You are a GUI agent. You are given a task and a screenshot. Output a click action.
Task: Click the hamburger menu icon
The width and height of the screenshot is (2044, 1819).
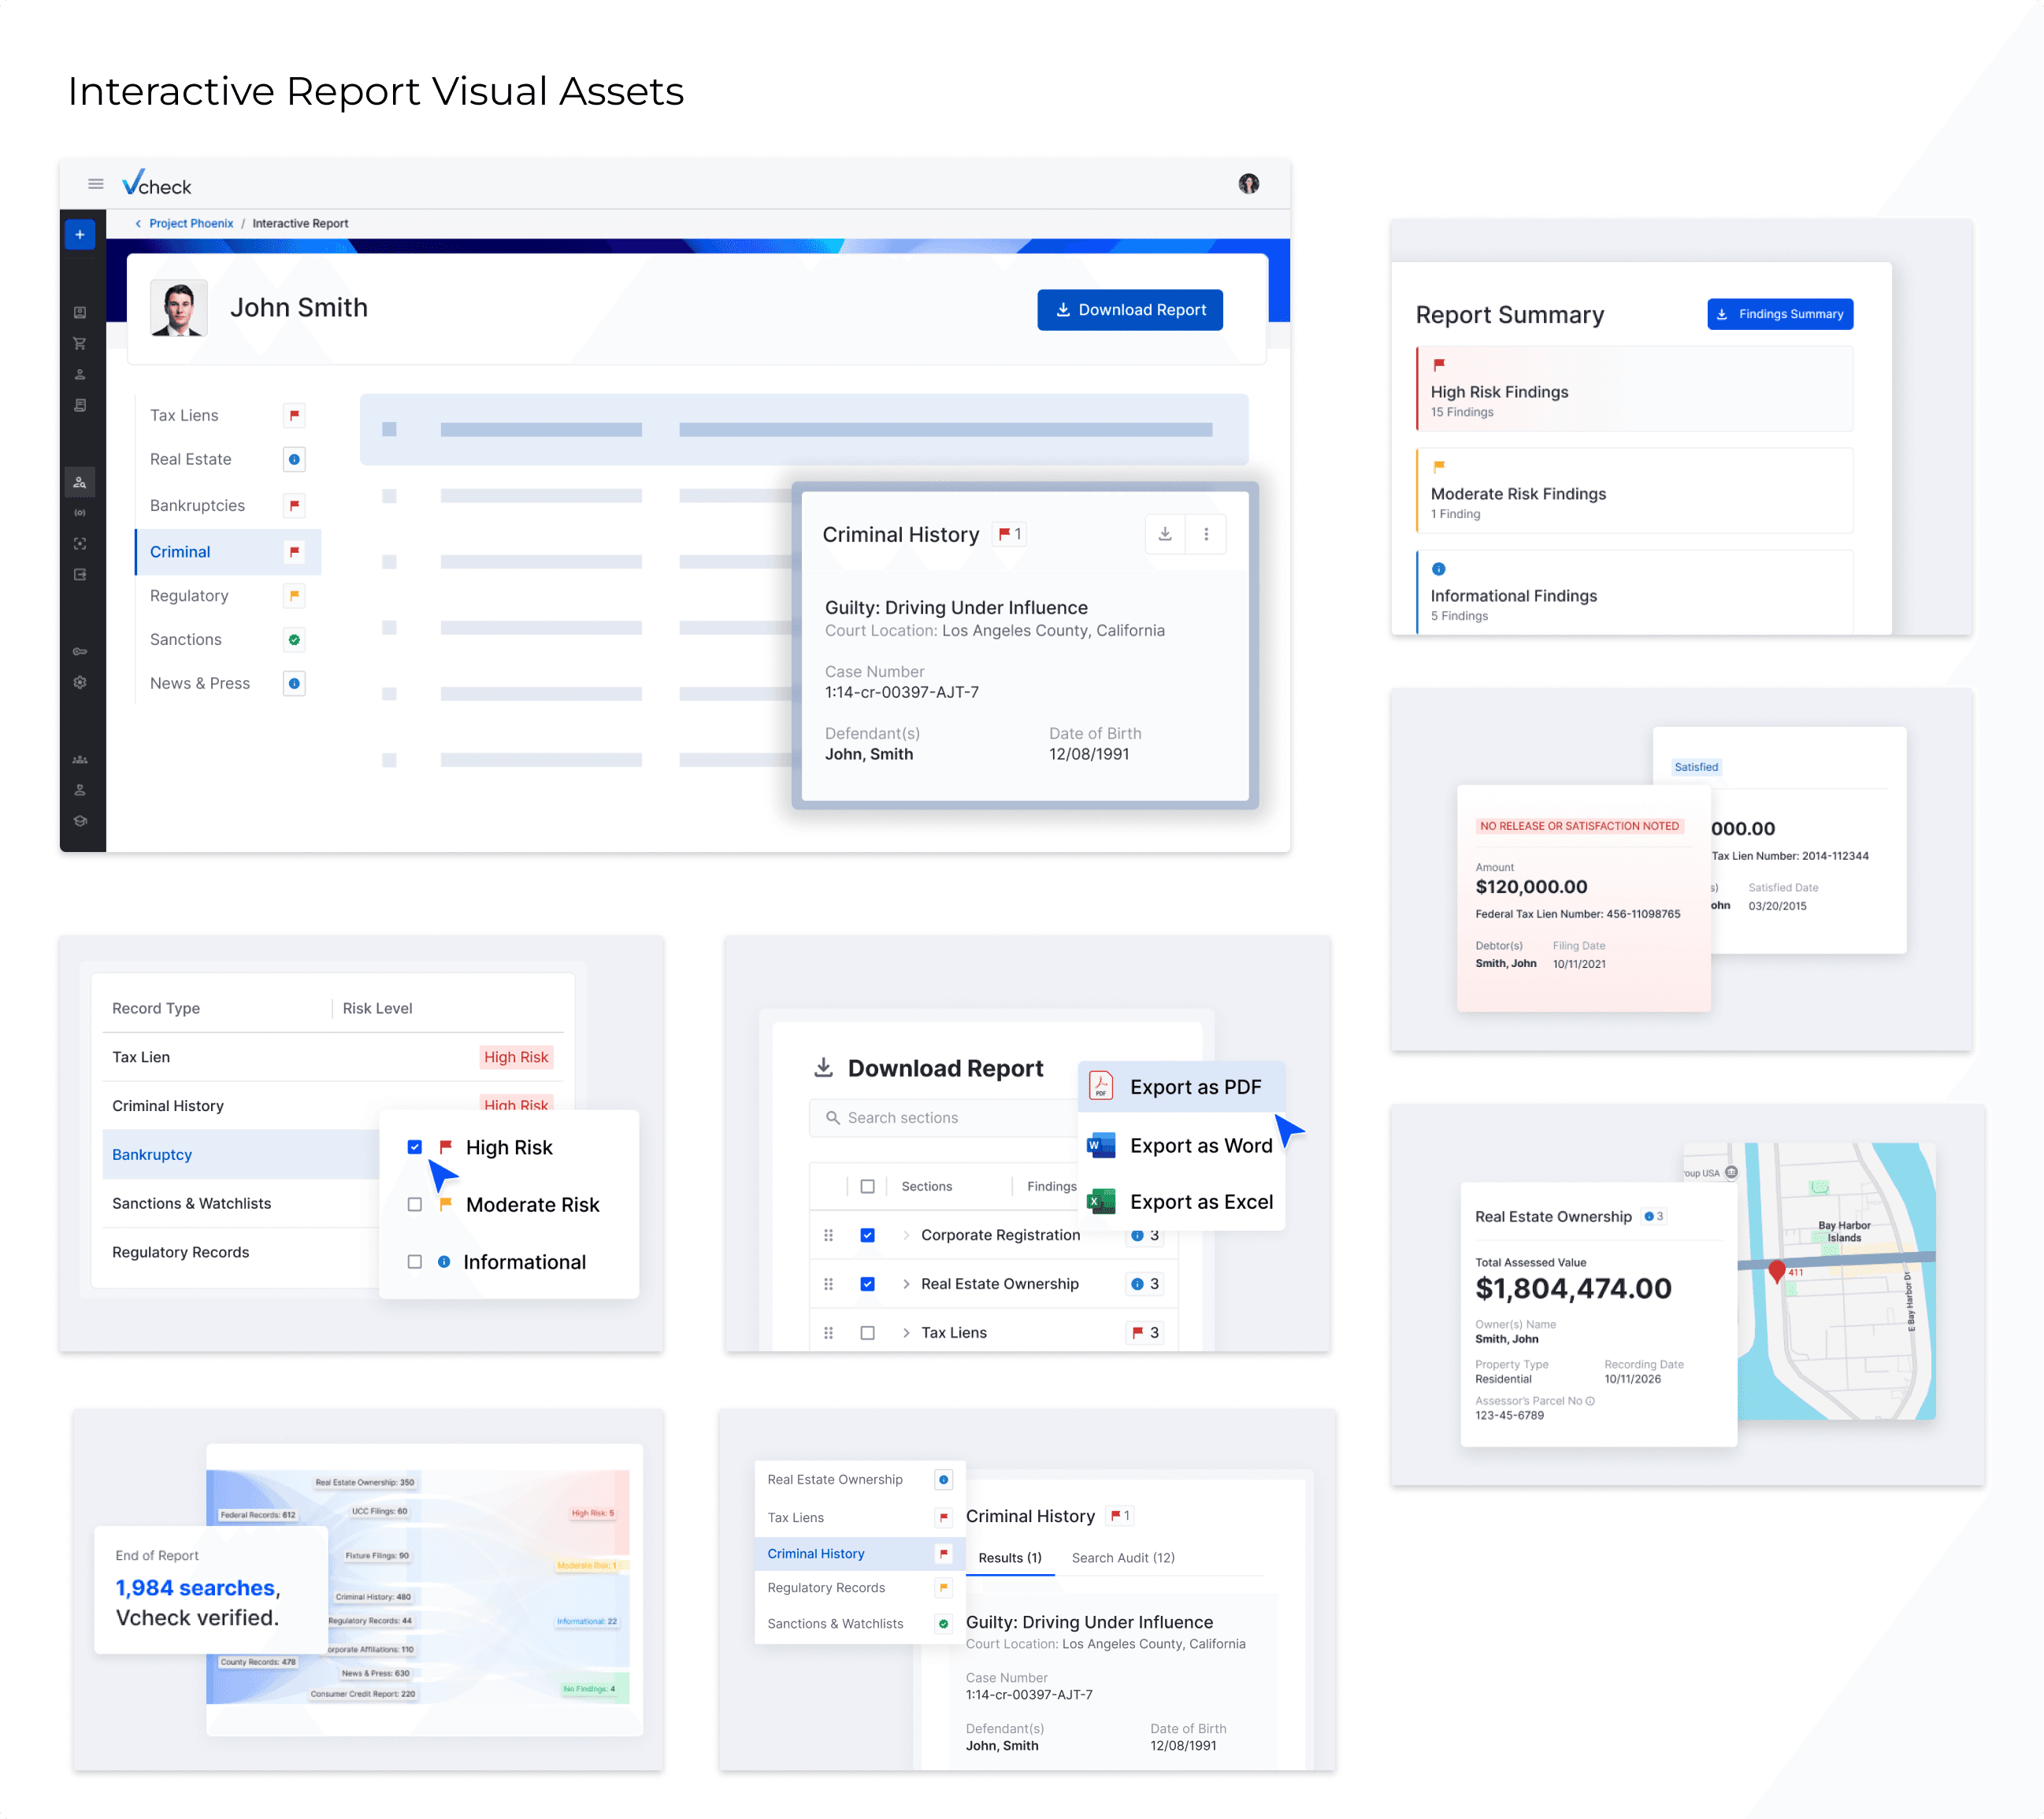tap(96, 184)
